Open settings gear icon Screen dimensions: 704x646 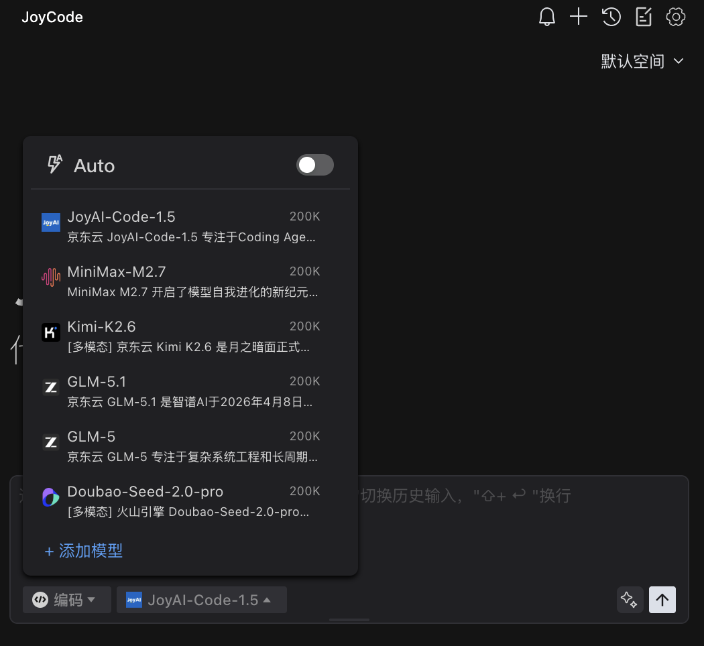tap(676, 17)
